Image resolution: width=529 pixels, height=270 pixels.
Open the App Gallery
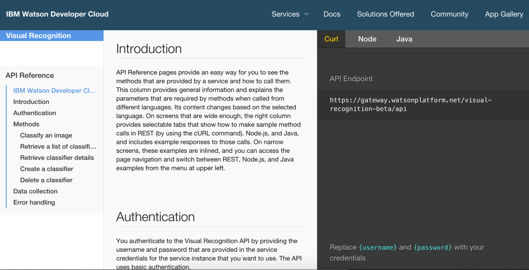504,14
